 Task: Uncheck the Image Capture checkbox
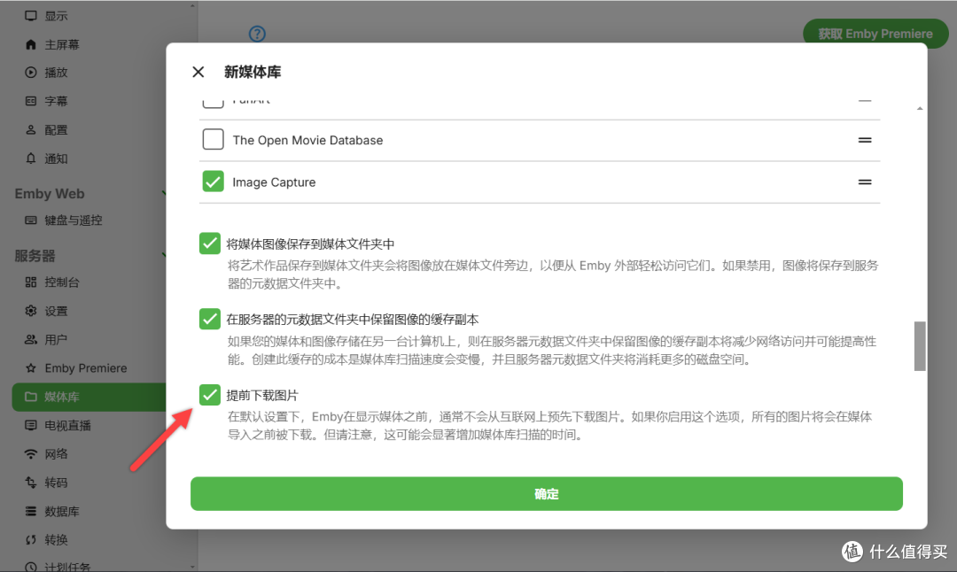point(213,182)
